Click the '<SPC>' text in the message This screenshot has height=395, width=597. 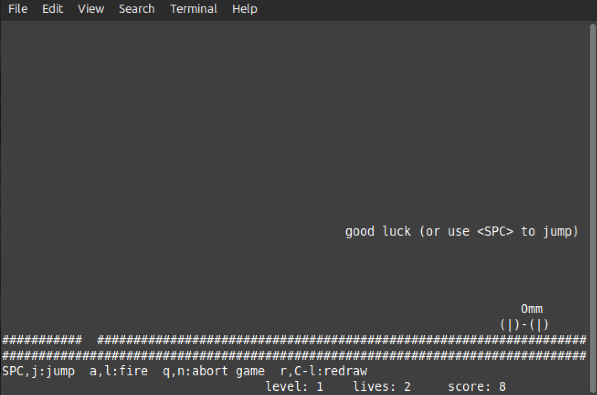point(495,232)
